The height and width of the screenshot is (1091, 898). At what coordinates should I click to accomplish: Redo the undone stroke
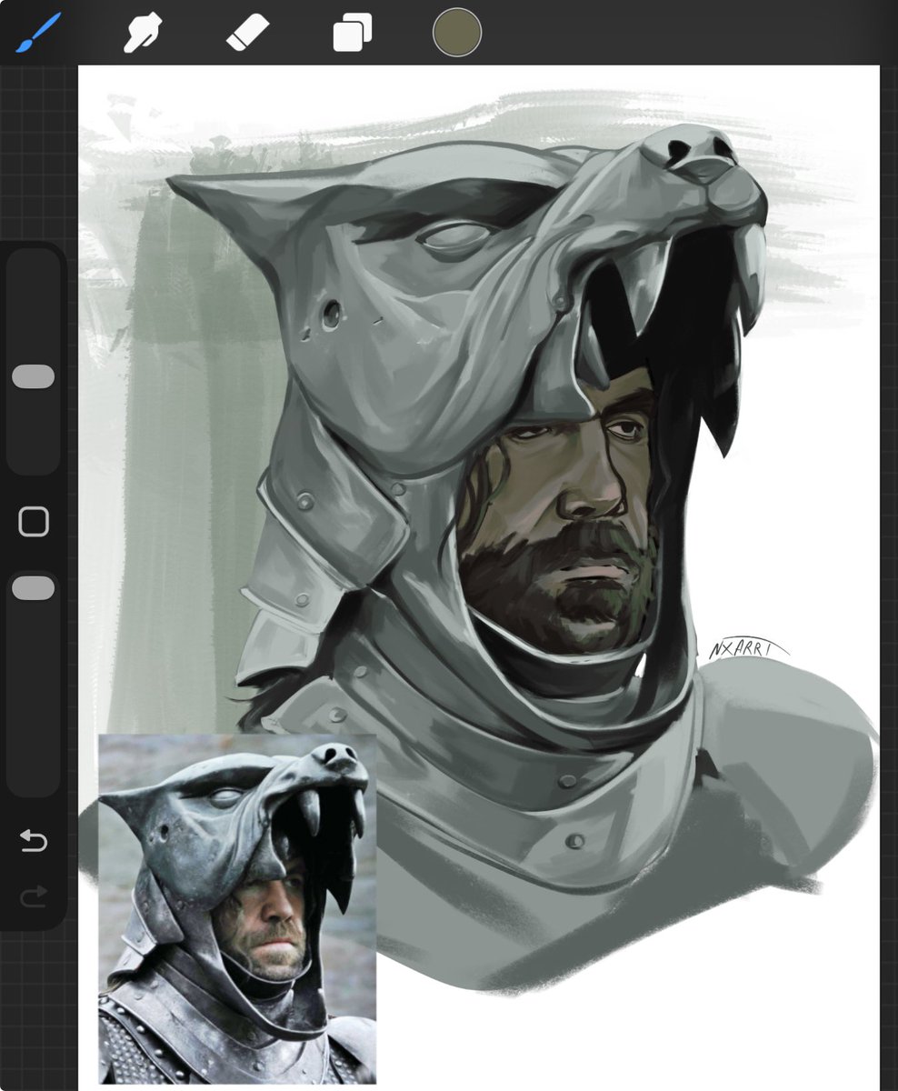coord(34,899)
